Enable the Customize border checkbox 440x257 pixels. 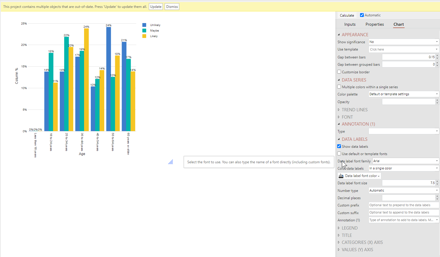pos(339,72)
